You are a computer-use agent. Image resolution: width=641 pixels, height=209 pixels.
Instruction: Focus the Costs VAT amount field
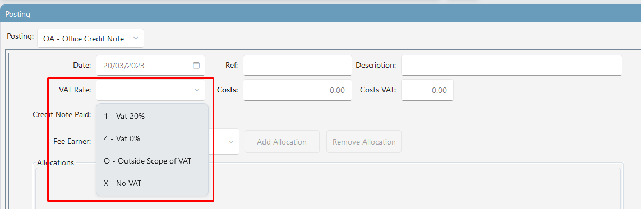pyautogui.click(x=427, y=90)
